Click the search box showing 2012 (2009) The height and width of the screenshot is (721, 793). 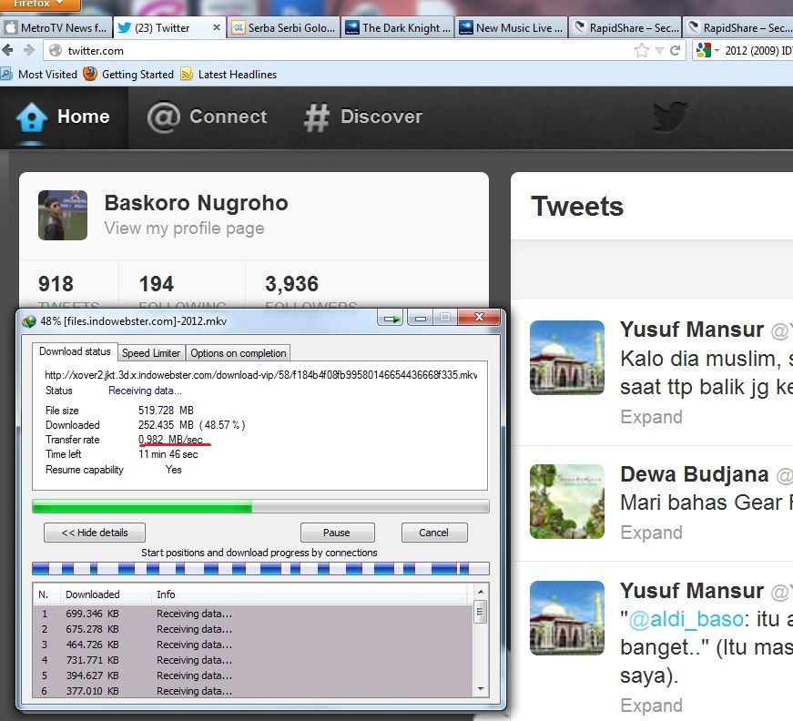coord(757,51)
